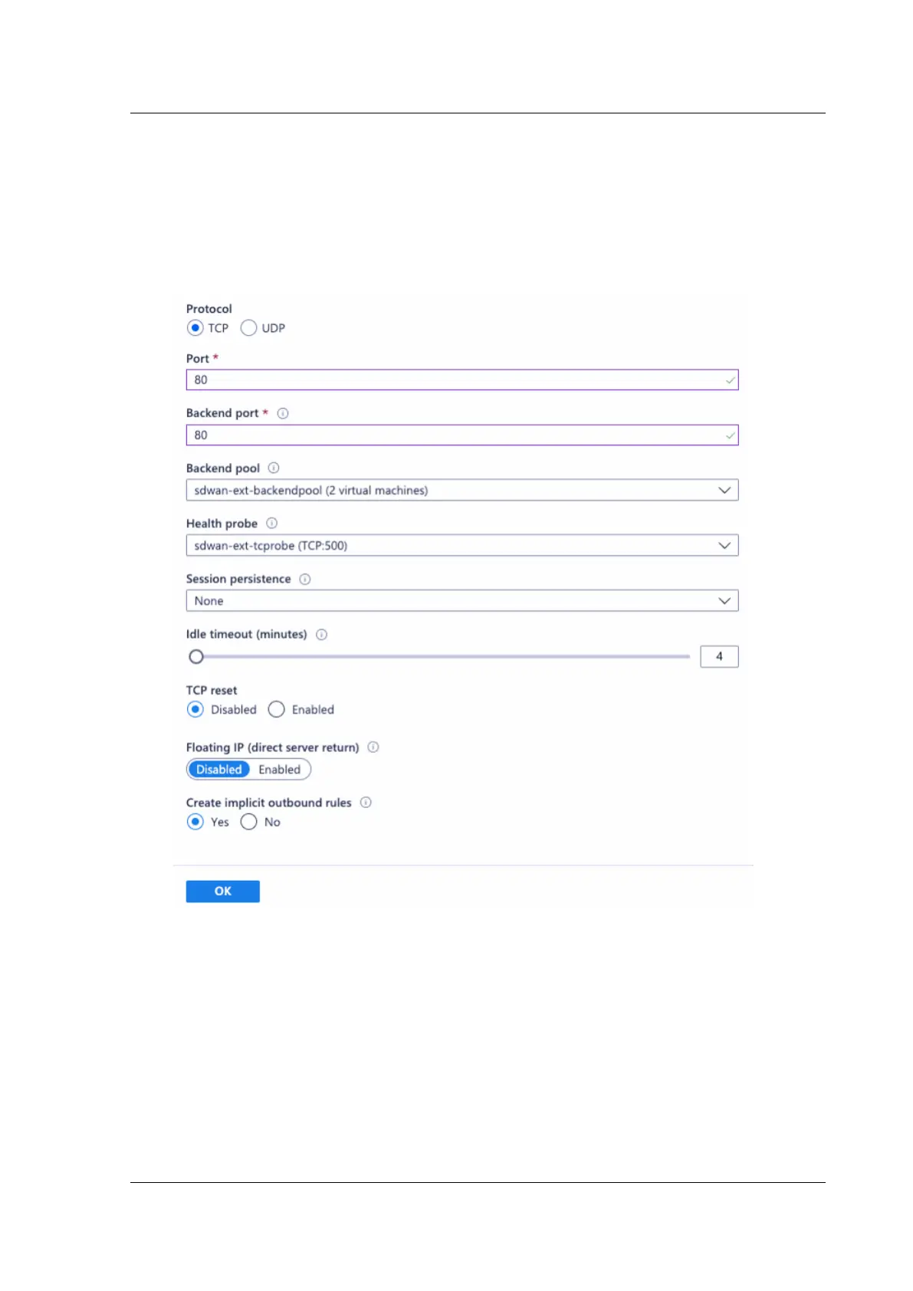The width and height of the screenshot is (913, 1291).
Task: Choose No for implicit outbound rules
Action: (248, 822)
